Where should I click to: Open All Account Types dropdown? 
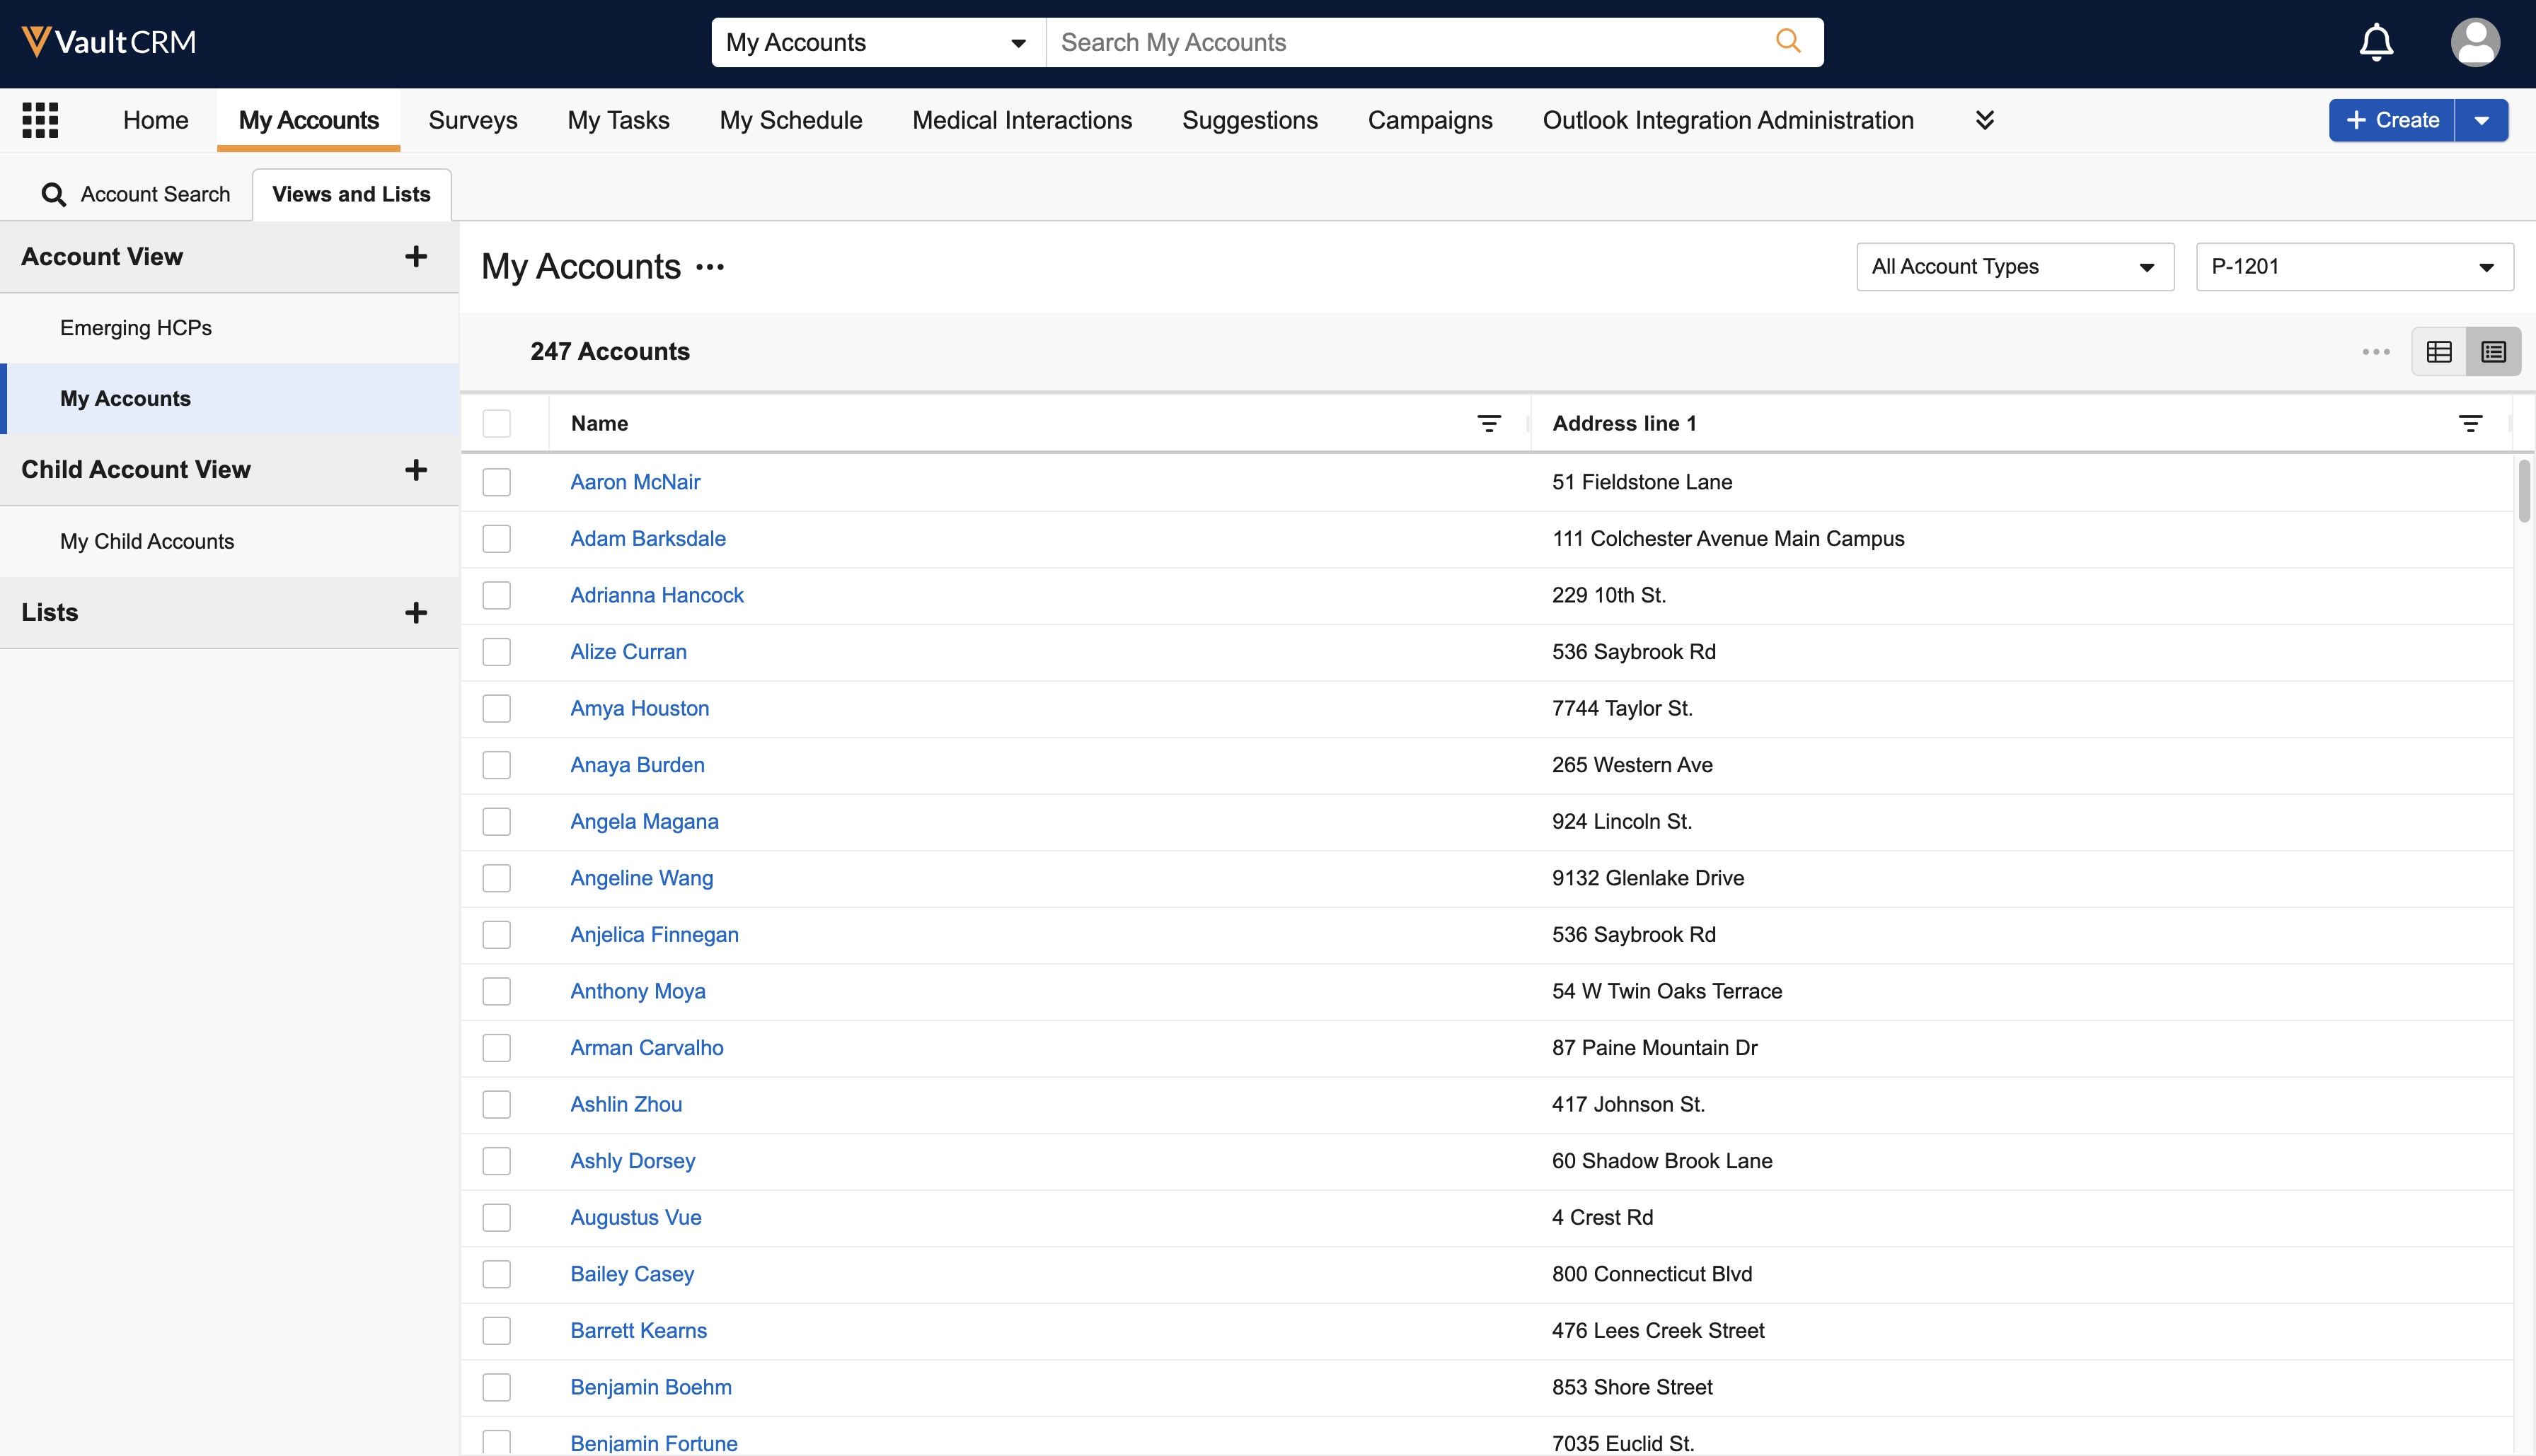[x=2014, y=267]
